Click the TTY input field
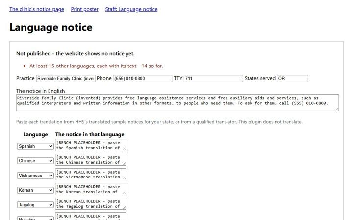This screenshot has height=220, width=353. coord(213,78)
